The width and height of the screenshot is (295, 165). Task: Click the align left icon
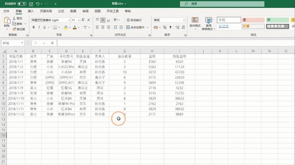pos(97,27)
